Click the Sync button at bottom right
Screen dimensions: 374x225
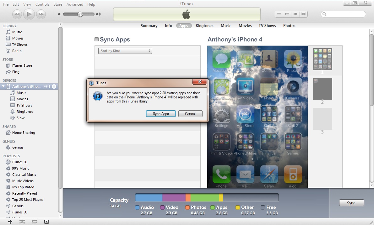point(351,203)
